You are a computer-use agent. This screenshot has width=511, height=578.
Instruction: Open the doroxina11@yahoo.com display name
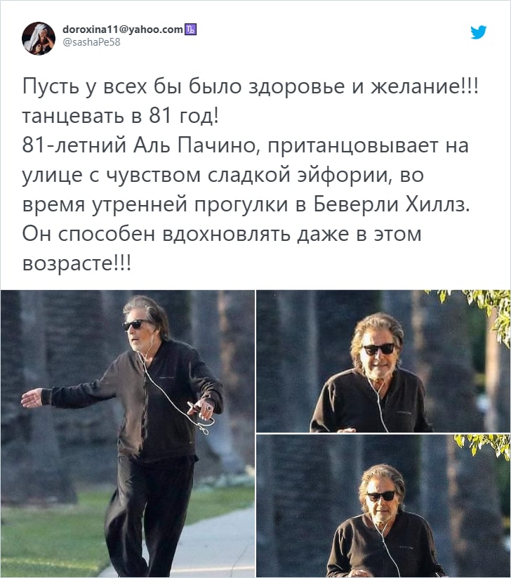pyautogui.click(x=123, y=29)
